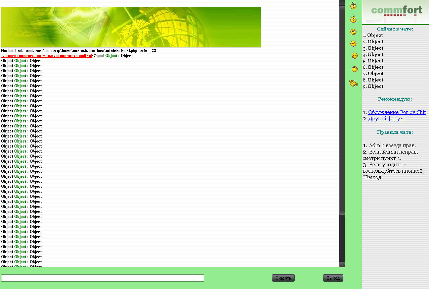429x289 pixels.
Task: Insert the smirking eye-roll emoticon
Action: [x=353, y=32]
